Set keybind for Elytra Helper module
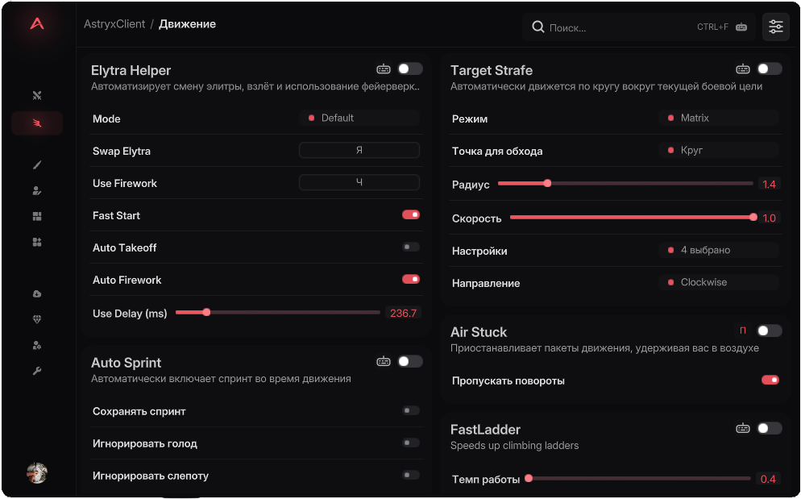Viewport: 801px width, 499px height. tap(384, 69)
